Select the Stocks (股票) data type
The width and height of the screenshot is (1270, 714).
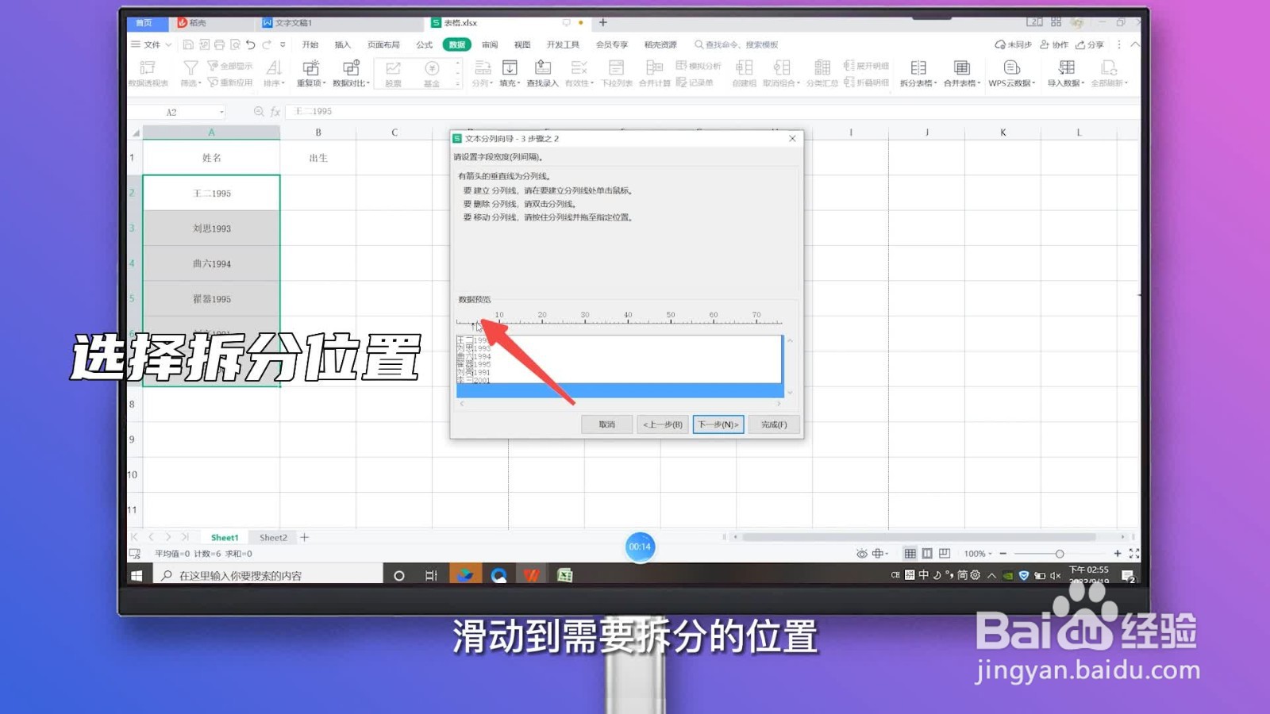pos(393,73)
